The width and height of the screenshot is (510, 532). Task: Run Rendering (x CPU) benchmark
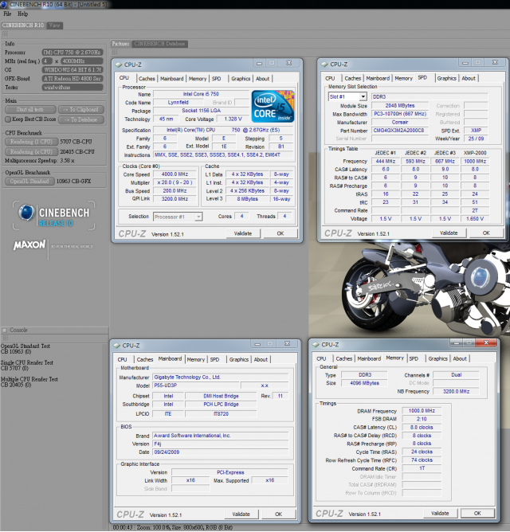point(31,152)
